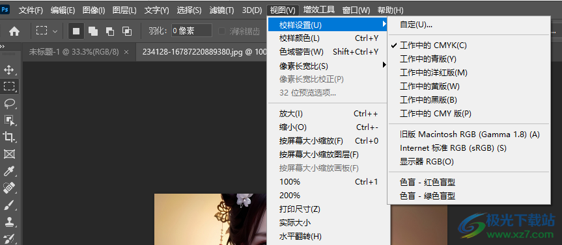This screenshot has width=562, height=245.
Task: Select the Rectangular Marquee tool in toolbox
Action: point(9,86)
